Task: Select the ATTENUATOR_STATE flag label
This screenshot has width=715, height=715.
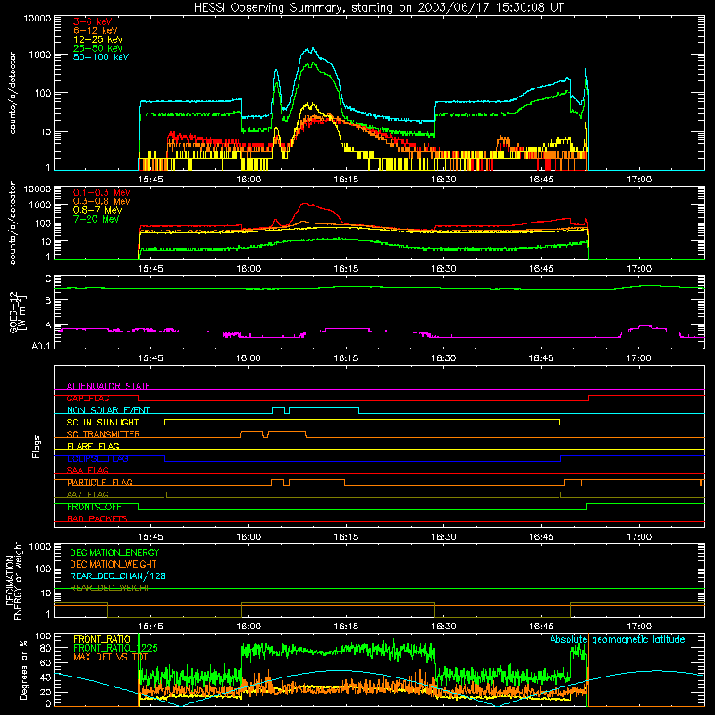Action: click(x=108, y=386)
